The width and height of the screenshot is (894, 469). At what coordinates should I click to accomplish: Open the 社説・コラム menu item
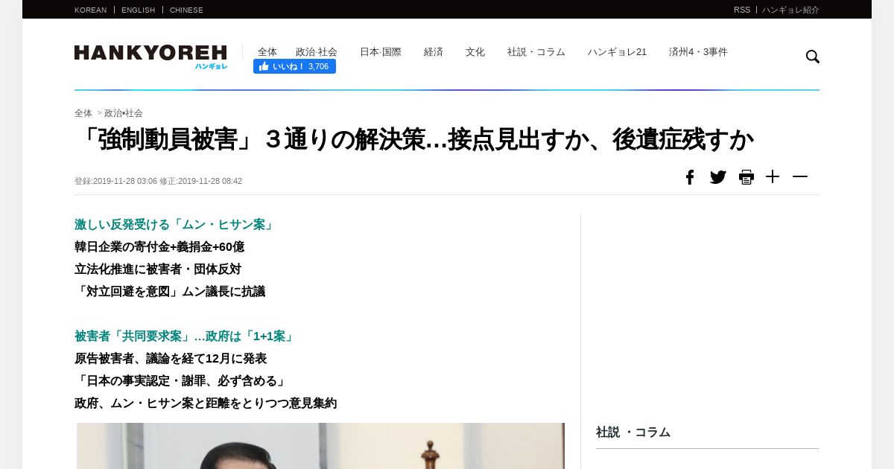536,51
